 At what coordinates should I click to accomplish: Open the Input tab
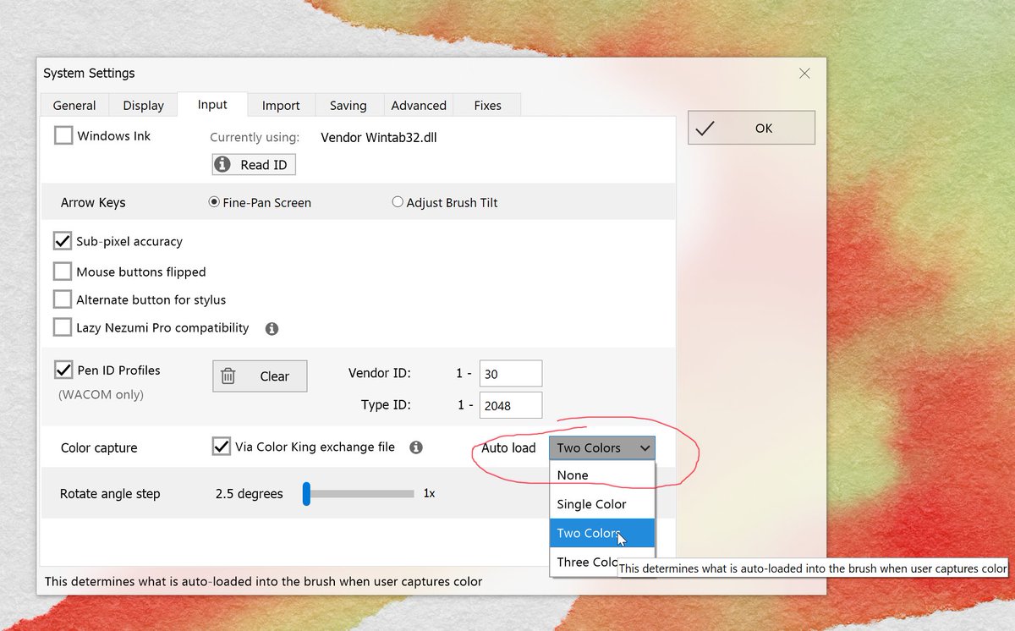(x=212, y=104)
